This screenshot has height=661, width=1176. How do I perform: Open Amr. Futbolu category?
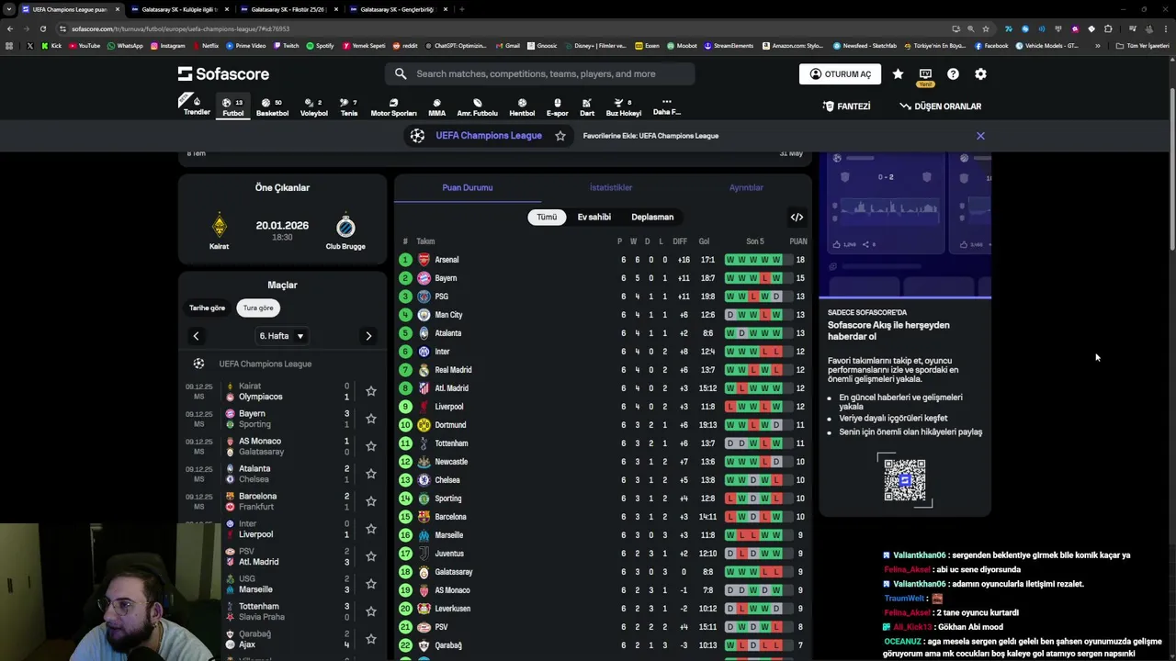click(x=477, y=106)
